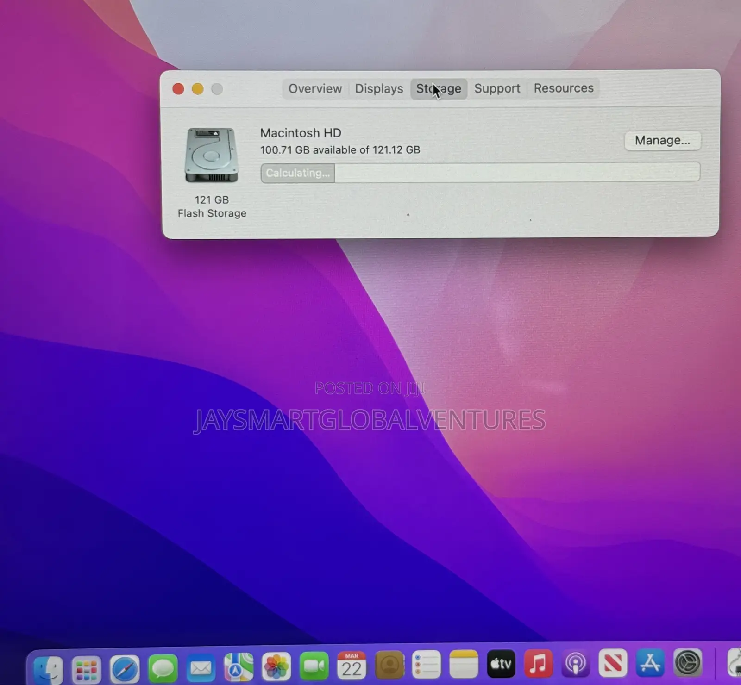Image resolution: width=741 pixels, height=685 pixels.
Task: Click the 121 GB Flash Storage label
Action: pos(212,206)
